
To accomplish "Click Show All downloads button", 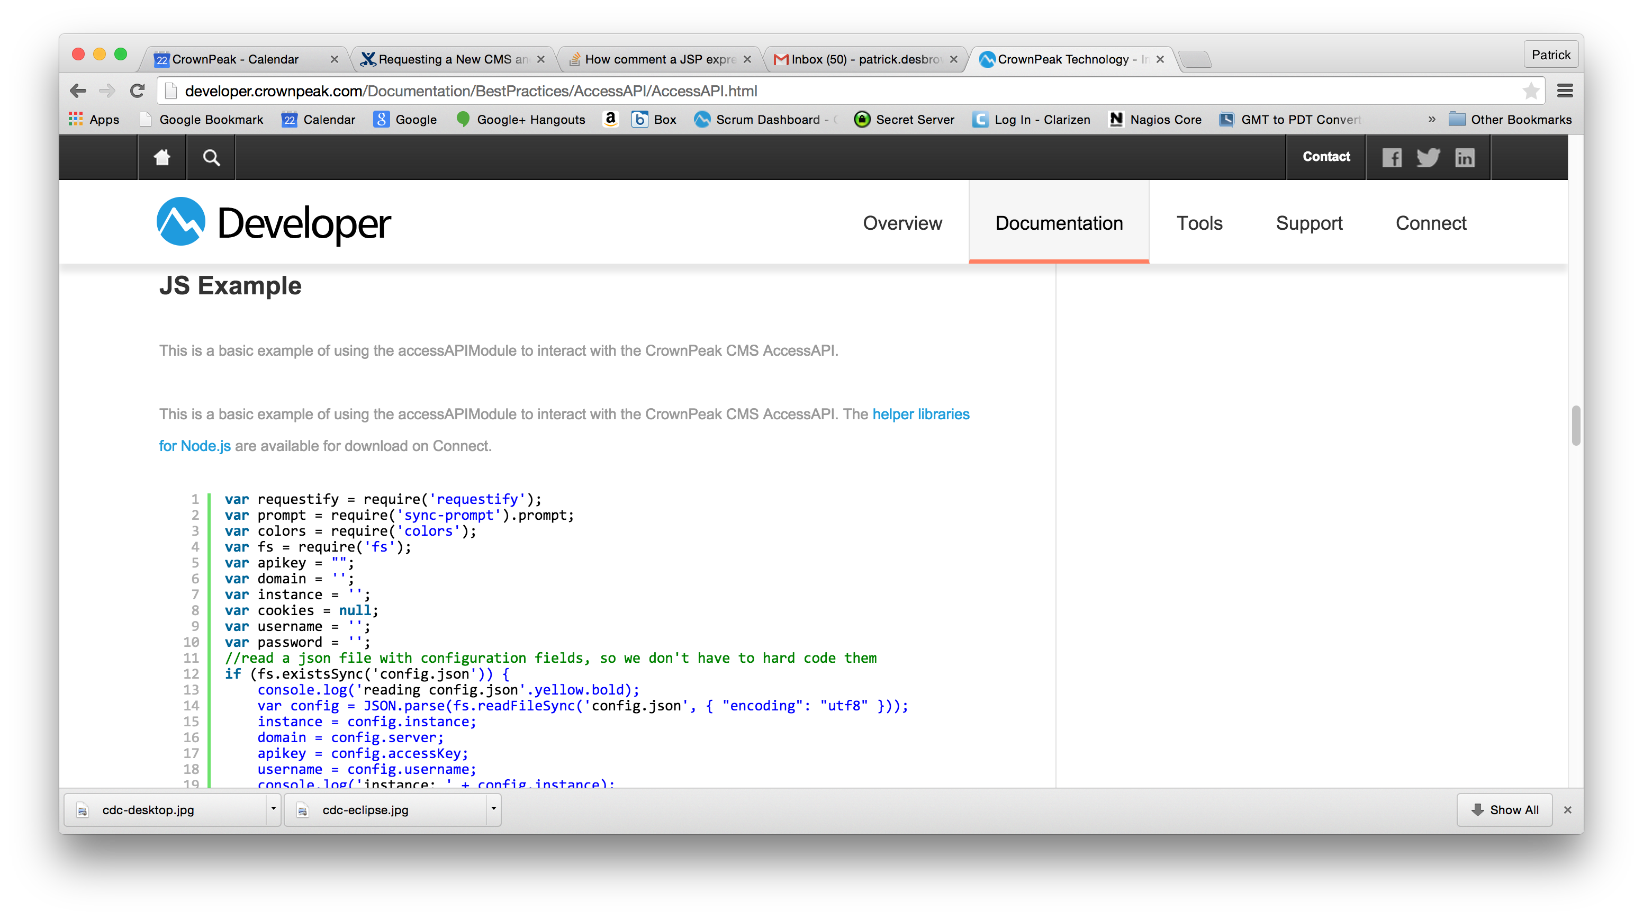I will point(1504,809).
